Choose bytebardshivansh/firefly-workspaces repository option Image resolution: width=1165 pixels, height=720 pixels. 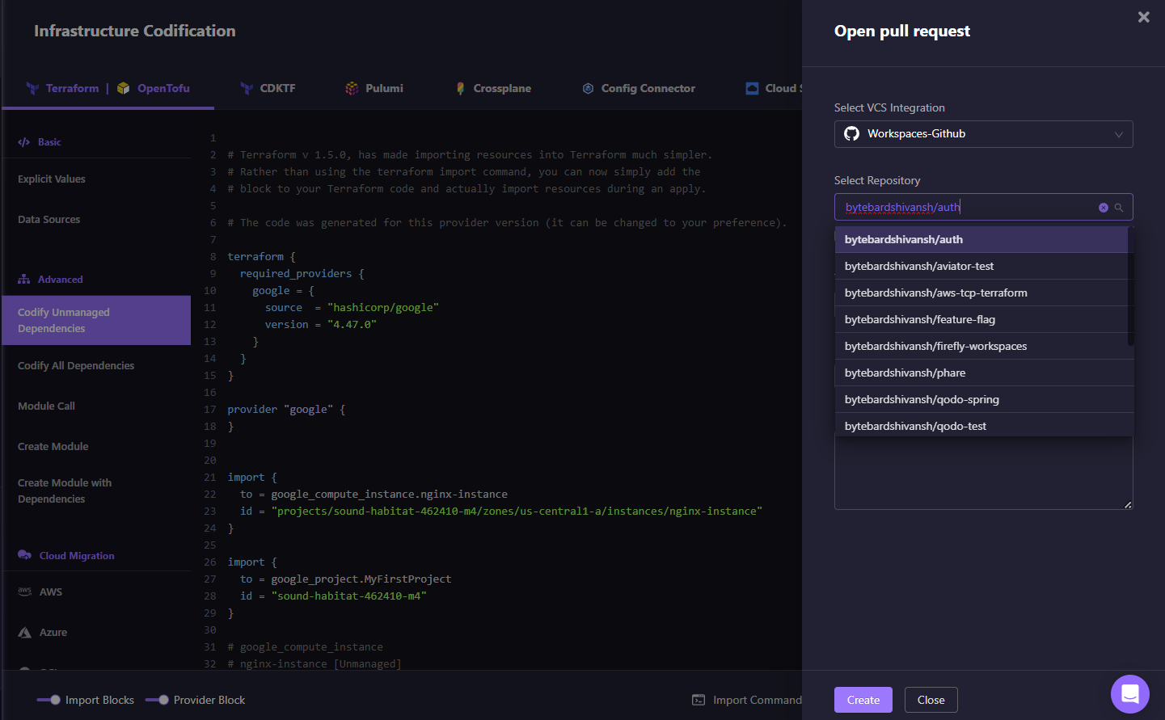click(x=981, y=347)
